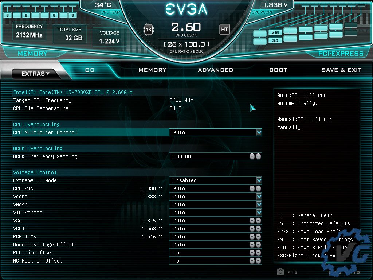Expand the VIN Vdroop dropdown

pos(259,213)
